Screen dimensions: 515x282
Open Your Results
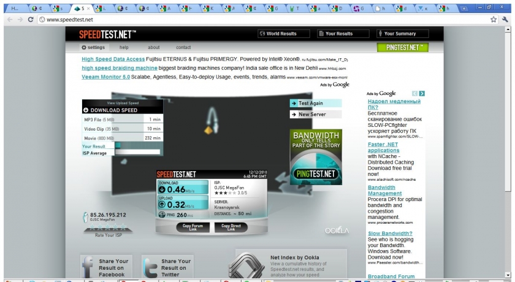[x=343, y=34]
